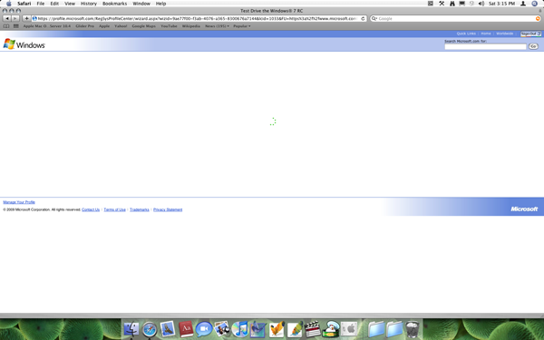544x340 pixels.
Task: Open the View menu
Action: click(70, 4)
